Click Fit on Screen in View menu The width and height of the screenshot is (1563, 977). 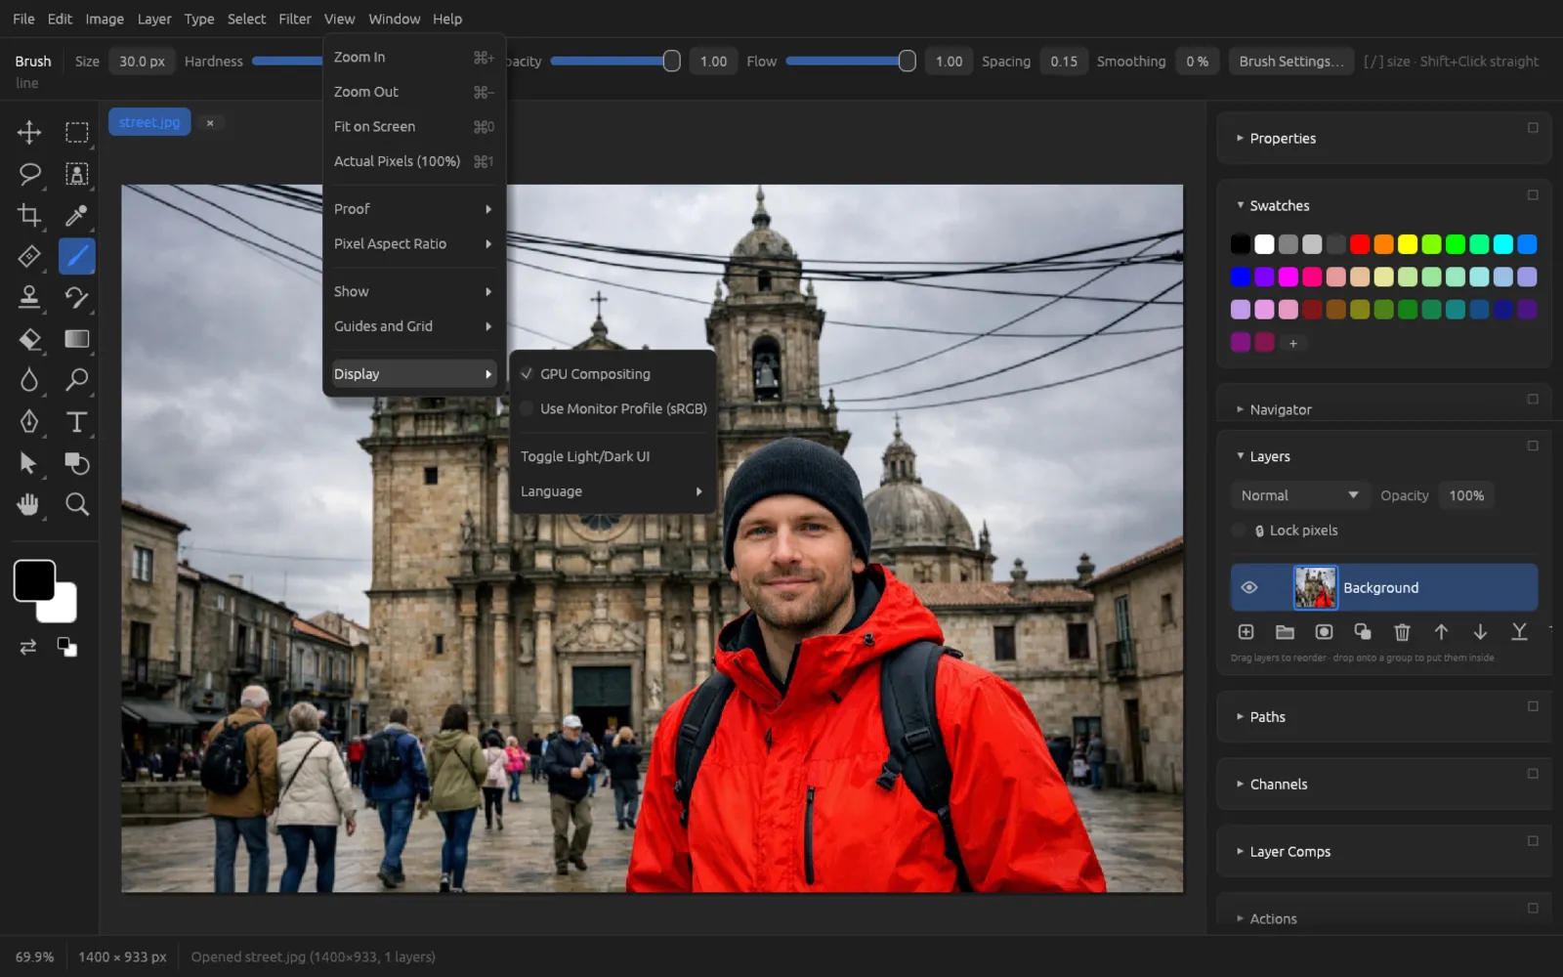(414, 126)
